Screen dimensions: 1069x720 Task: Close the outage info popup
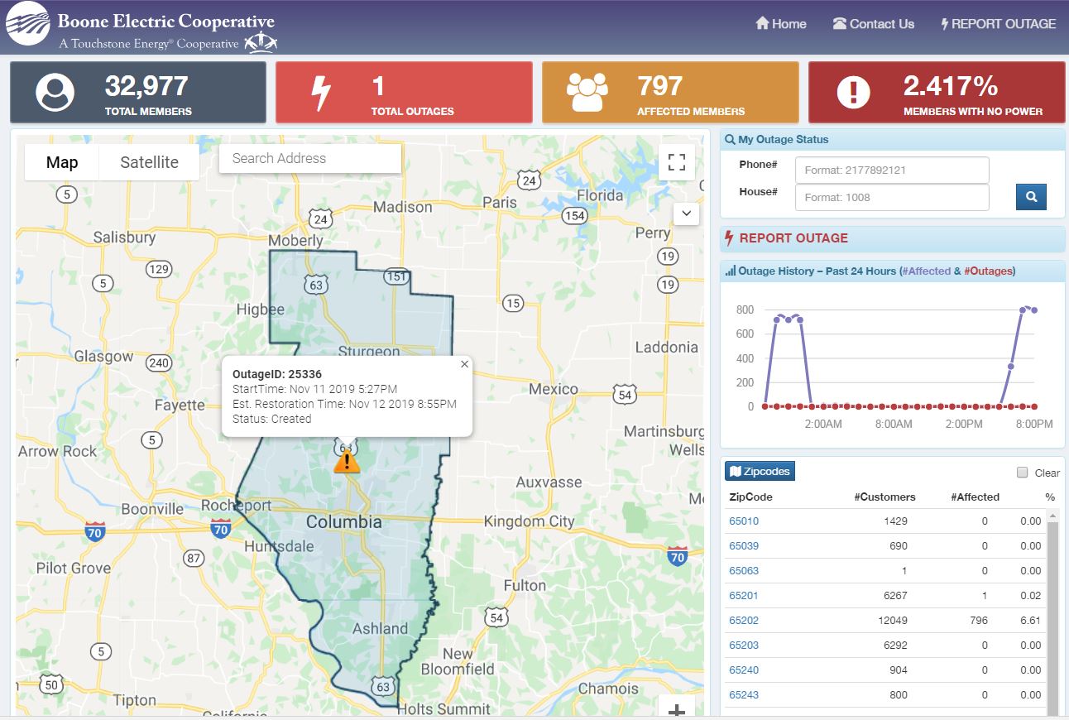click(x=464, y=364)
